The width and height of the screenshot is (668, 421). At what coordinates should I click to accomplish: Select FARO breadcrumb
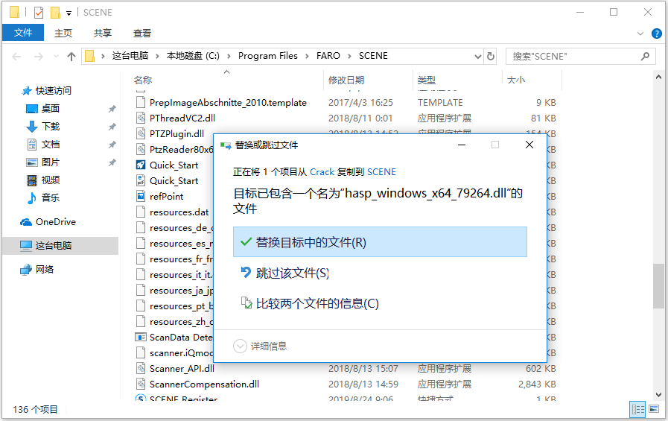[328, 56]
